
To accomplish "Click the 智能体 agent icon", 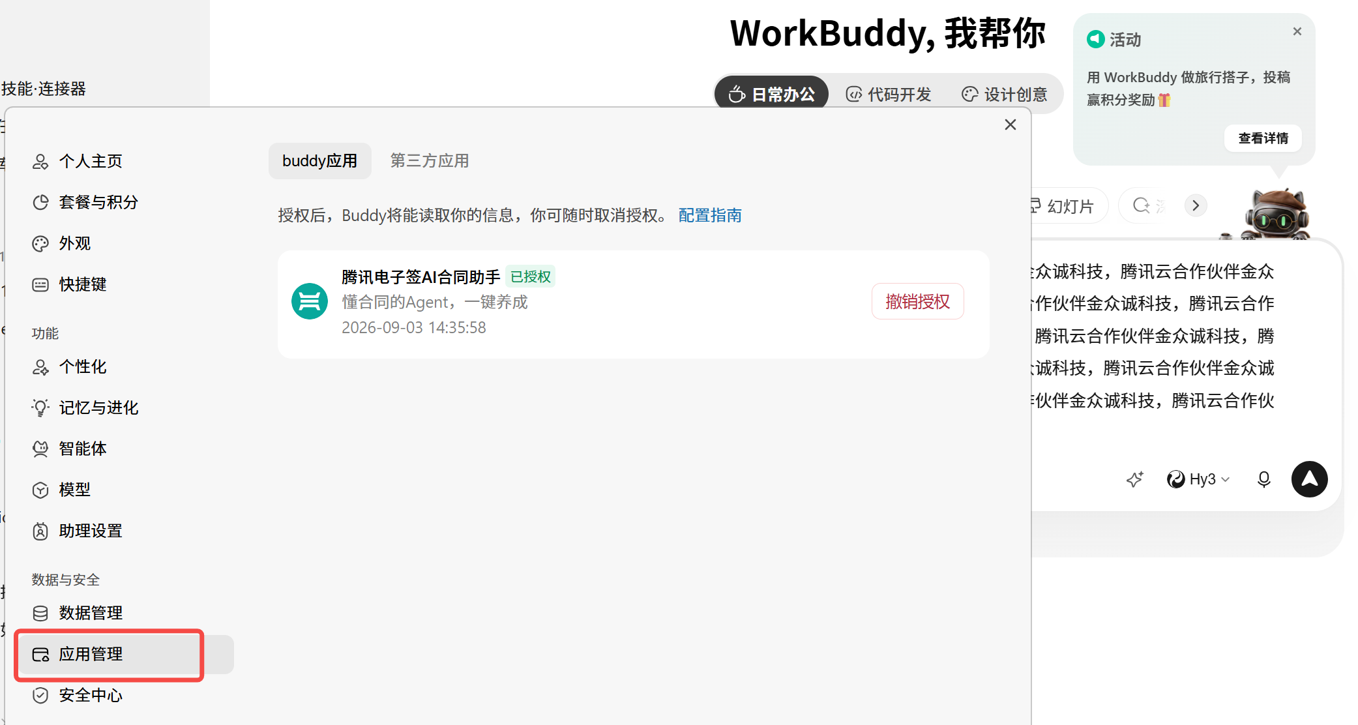I will [40, 449].
